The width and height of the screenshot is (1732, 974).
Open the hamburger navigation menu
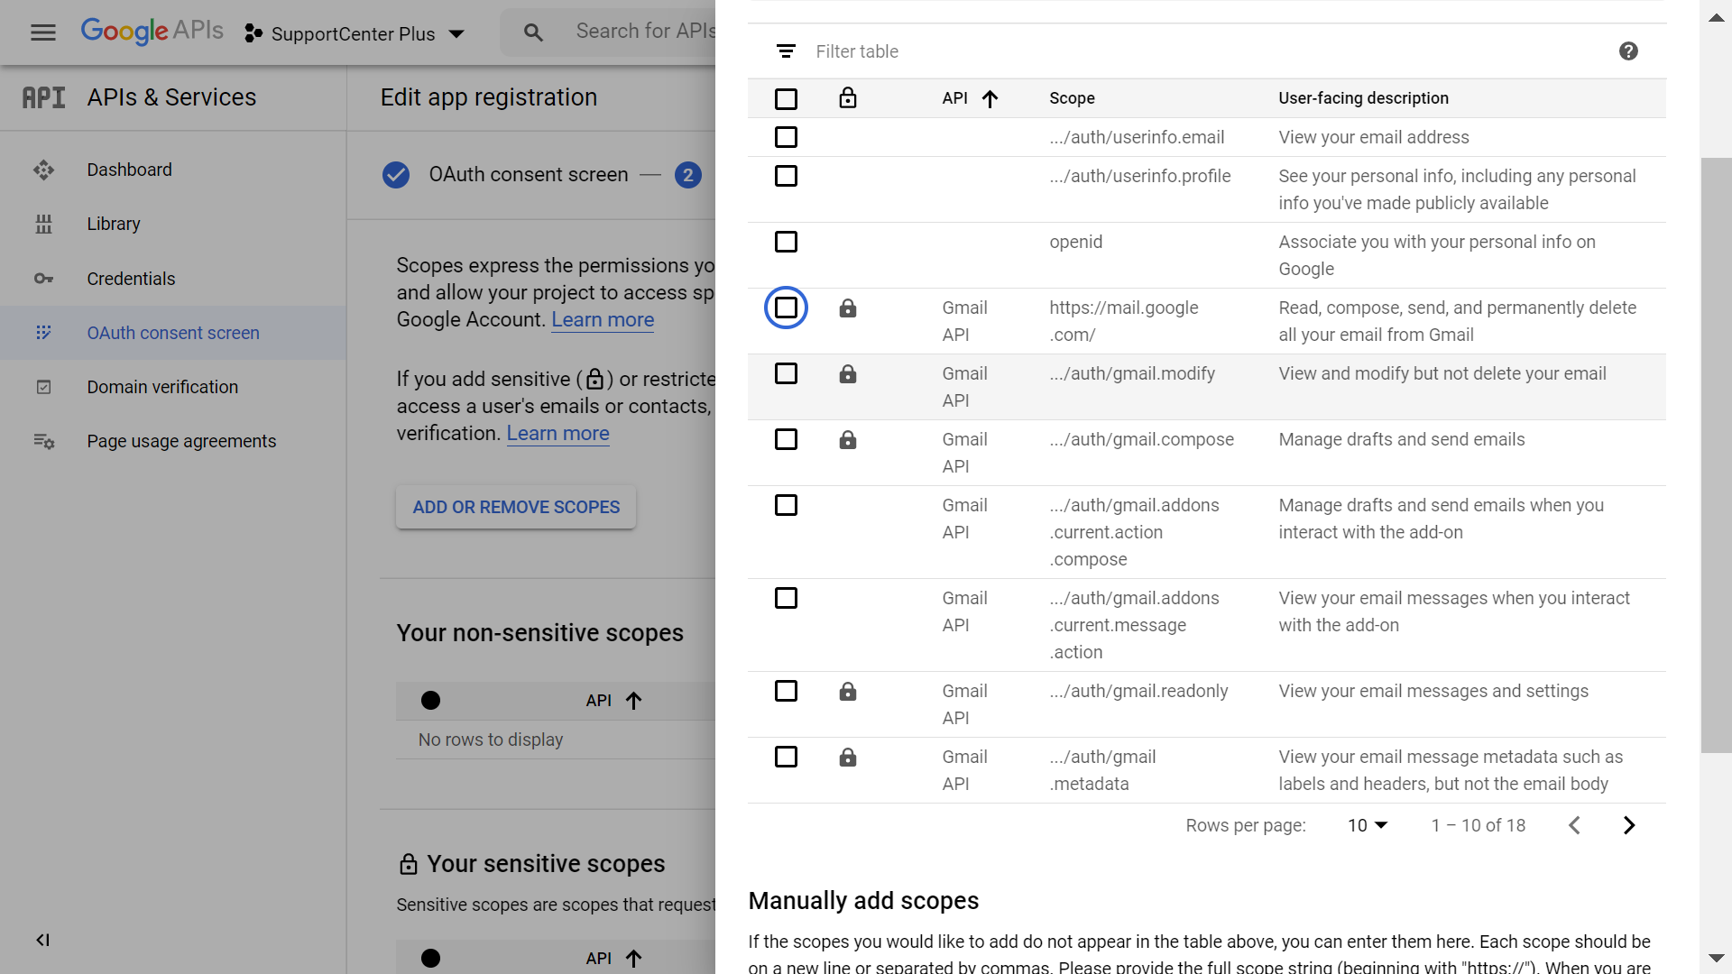coord(42,33)
